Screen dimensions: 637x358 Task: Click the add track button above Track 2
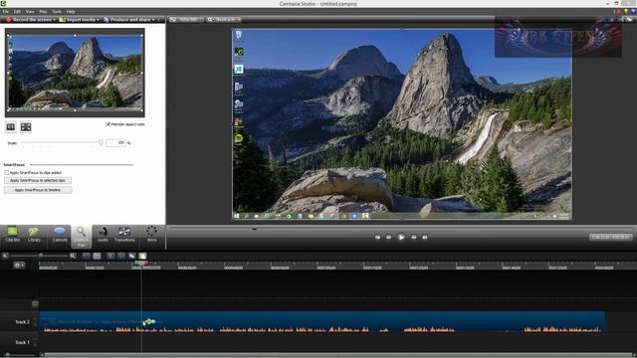coord(35,304)
